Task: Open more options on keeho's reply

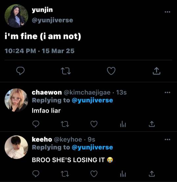Action: 167,140
